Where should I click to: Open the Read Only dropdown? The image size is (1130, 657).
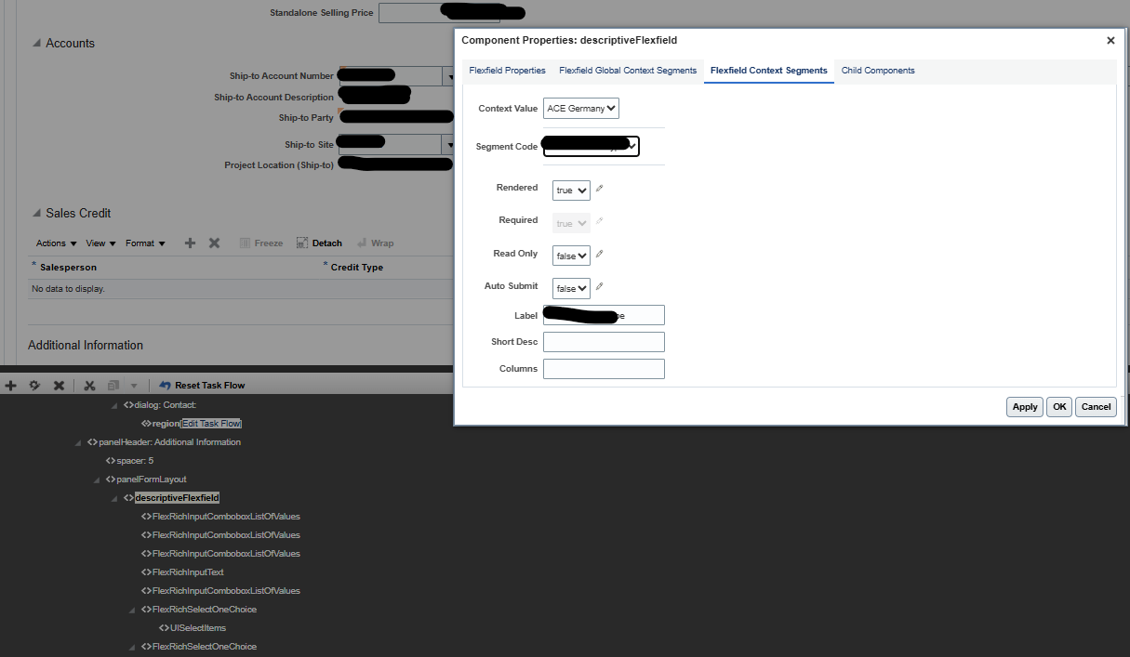(570, 255)
